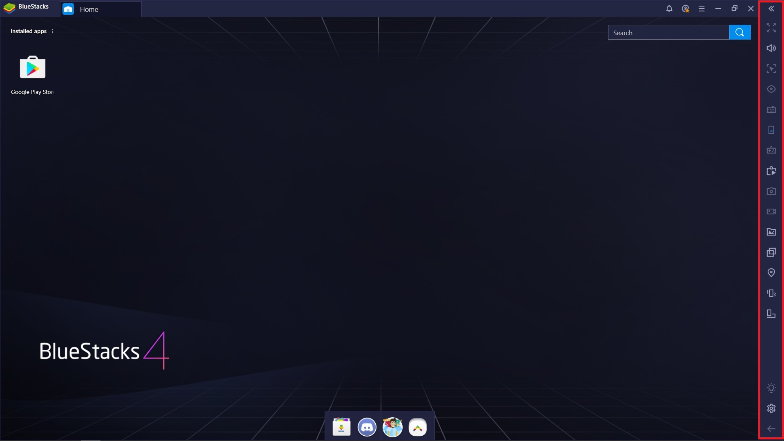Screen dimensions: 784x441
Task: Enter fullscreen mode from the sidebar
Action: point(771,28)
